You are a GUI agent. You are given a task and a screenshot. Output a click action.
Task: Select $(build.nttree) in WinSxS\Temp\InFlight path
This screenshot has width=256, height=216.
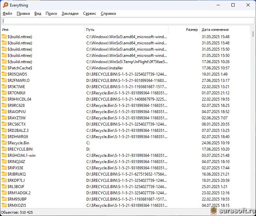pyautogui.click(x=20, y=62)
